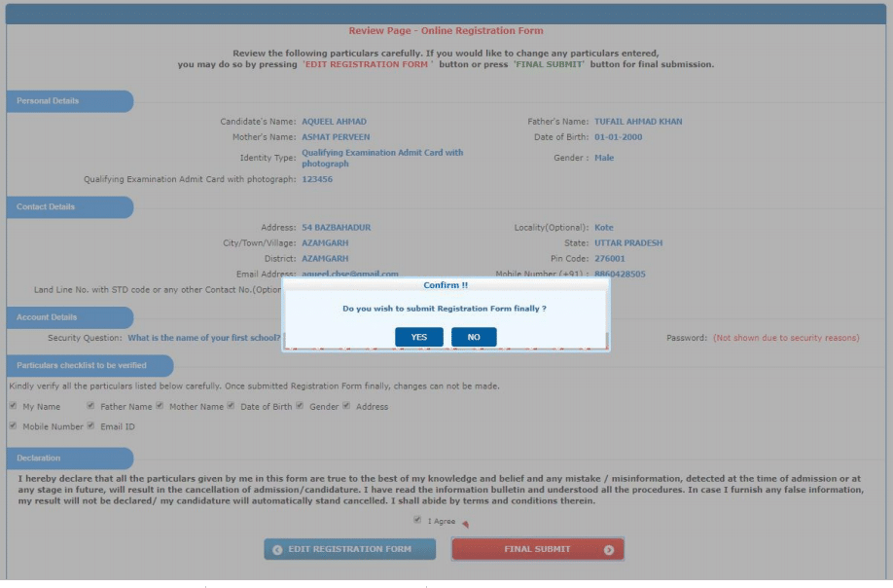Toggle the Address checkbox
The image size is (893, 588).
click(346, 406)
